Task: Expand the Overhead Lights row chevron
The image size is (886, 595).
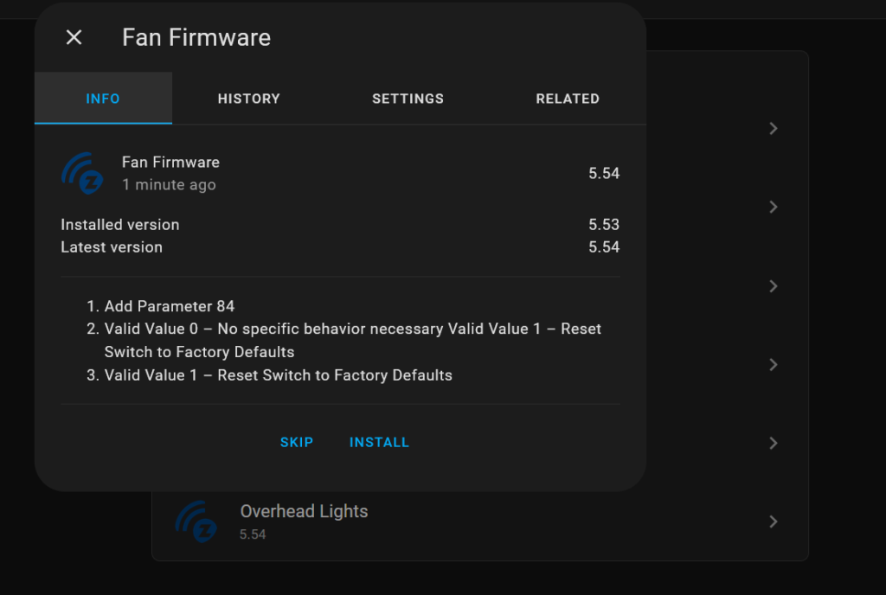Action: [774, 521]
